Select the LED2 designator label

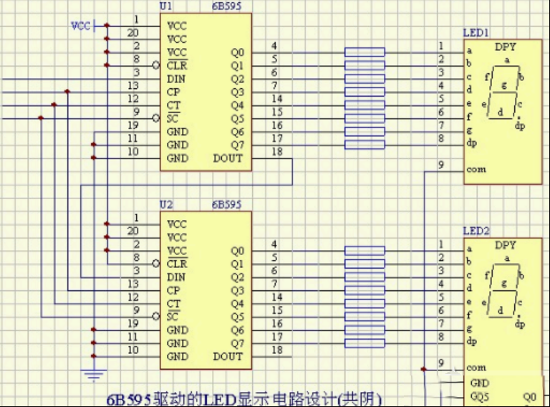click(476, 231)
